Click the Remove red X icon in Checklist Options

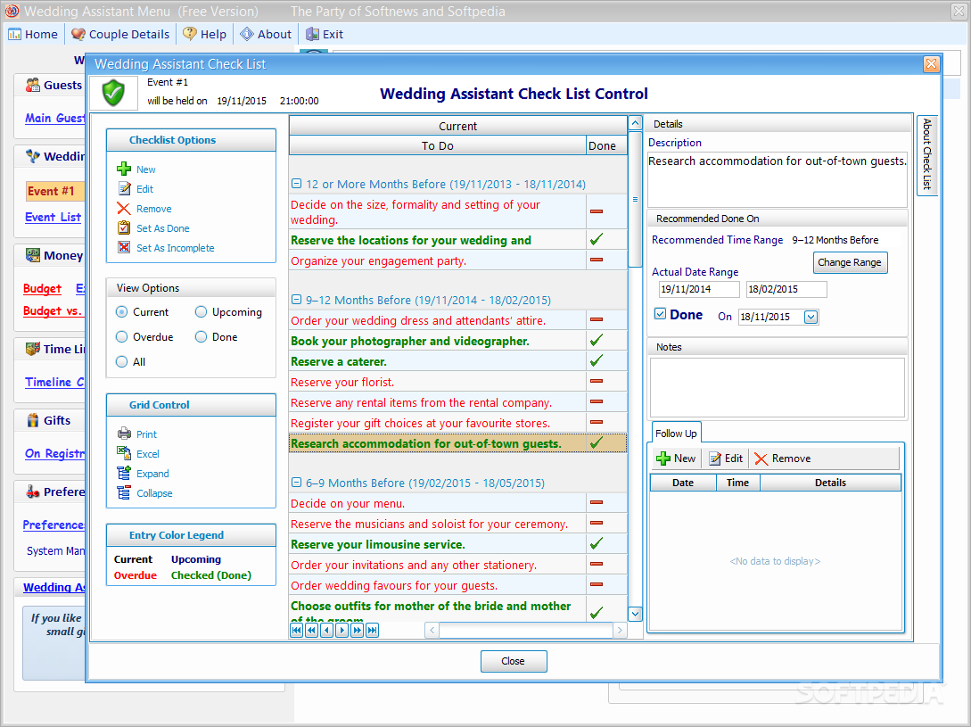click(x=124, y=208)
